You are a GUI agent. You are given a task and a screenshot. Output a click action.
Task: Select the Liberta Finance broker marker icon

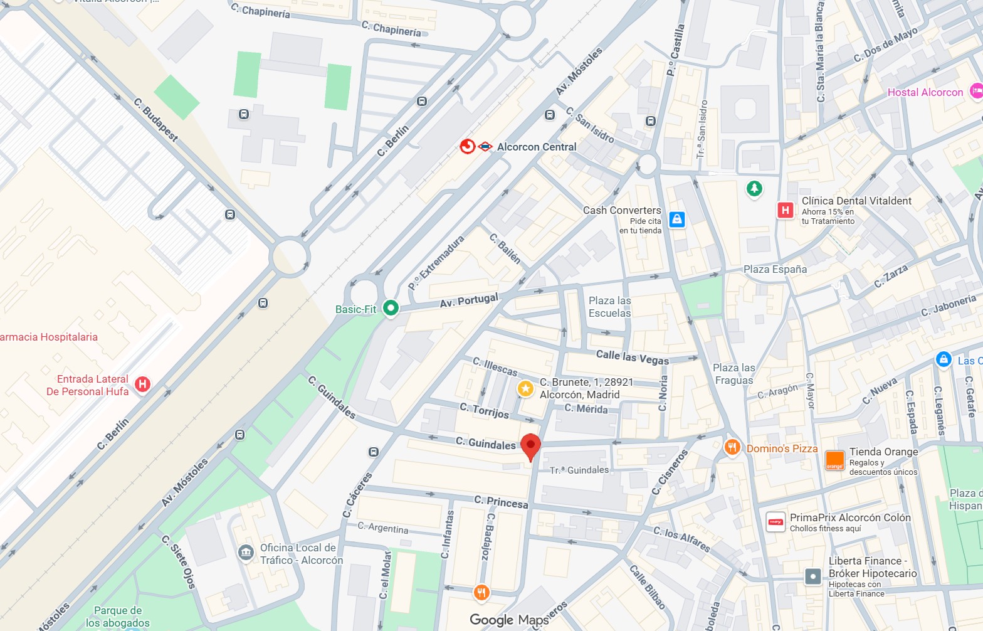pyautogui.click(x=813, y=576)
